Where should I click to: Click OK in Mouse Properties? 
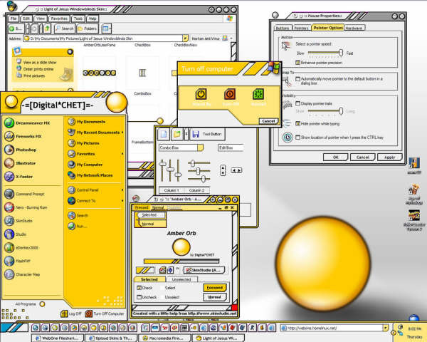coord(335,157)
